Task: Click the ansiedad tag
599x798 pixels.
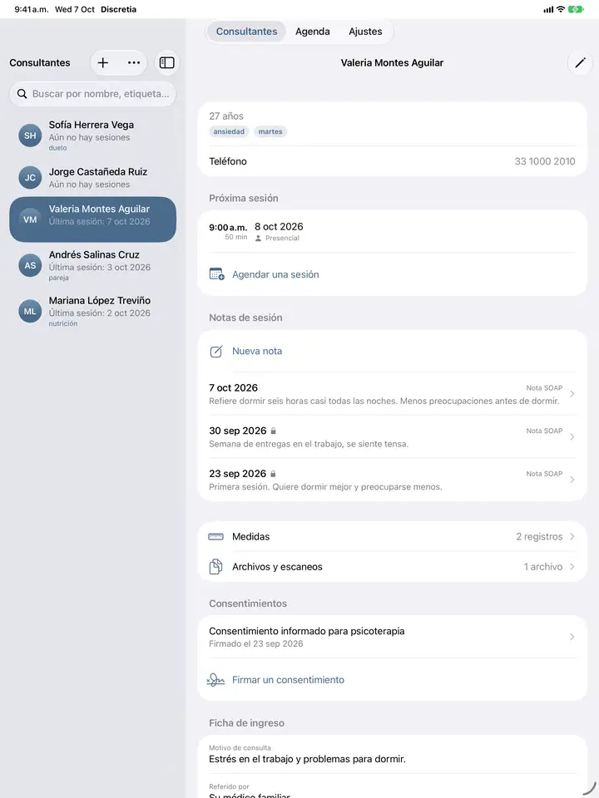Action: pyautogui.click(x=229, y=132)
